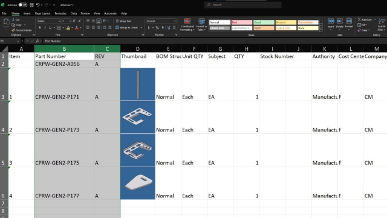Image resolution: width=387 pixels, height=218 pixels.
Task: Expand the Font Color dropdown arrow
Action: click(x=80, y=28)
